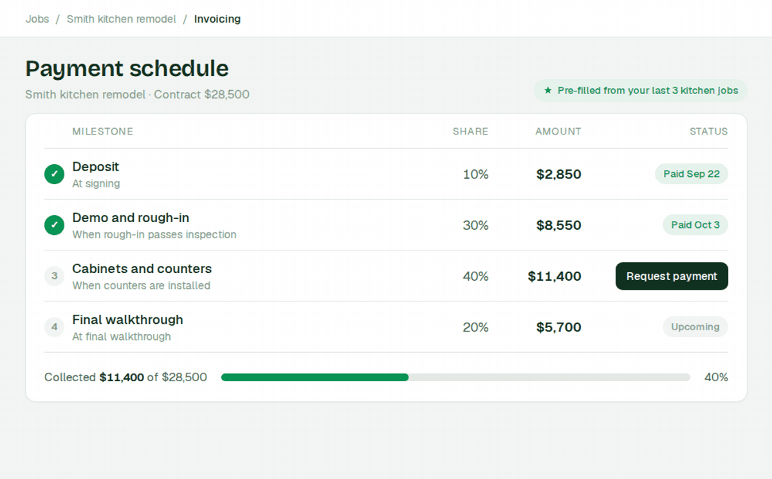Screen dimensions: 772x479
Task: Click the 10% share value
Action: point(476,174)
